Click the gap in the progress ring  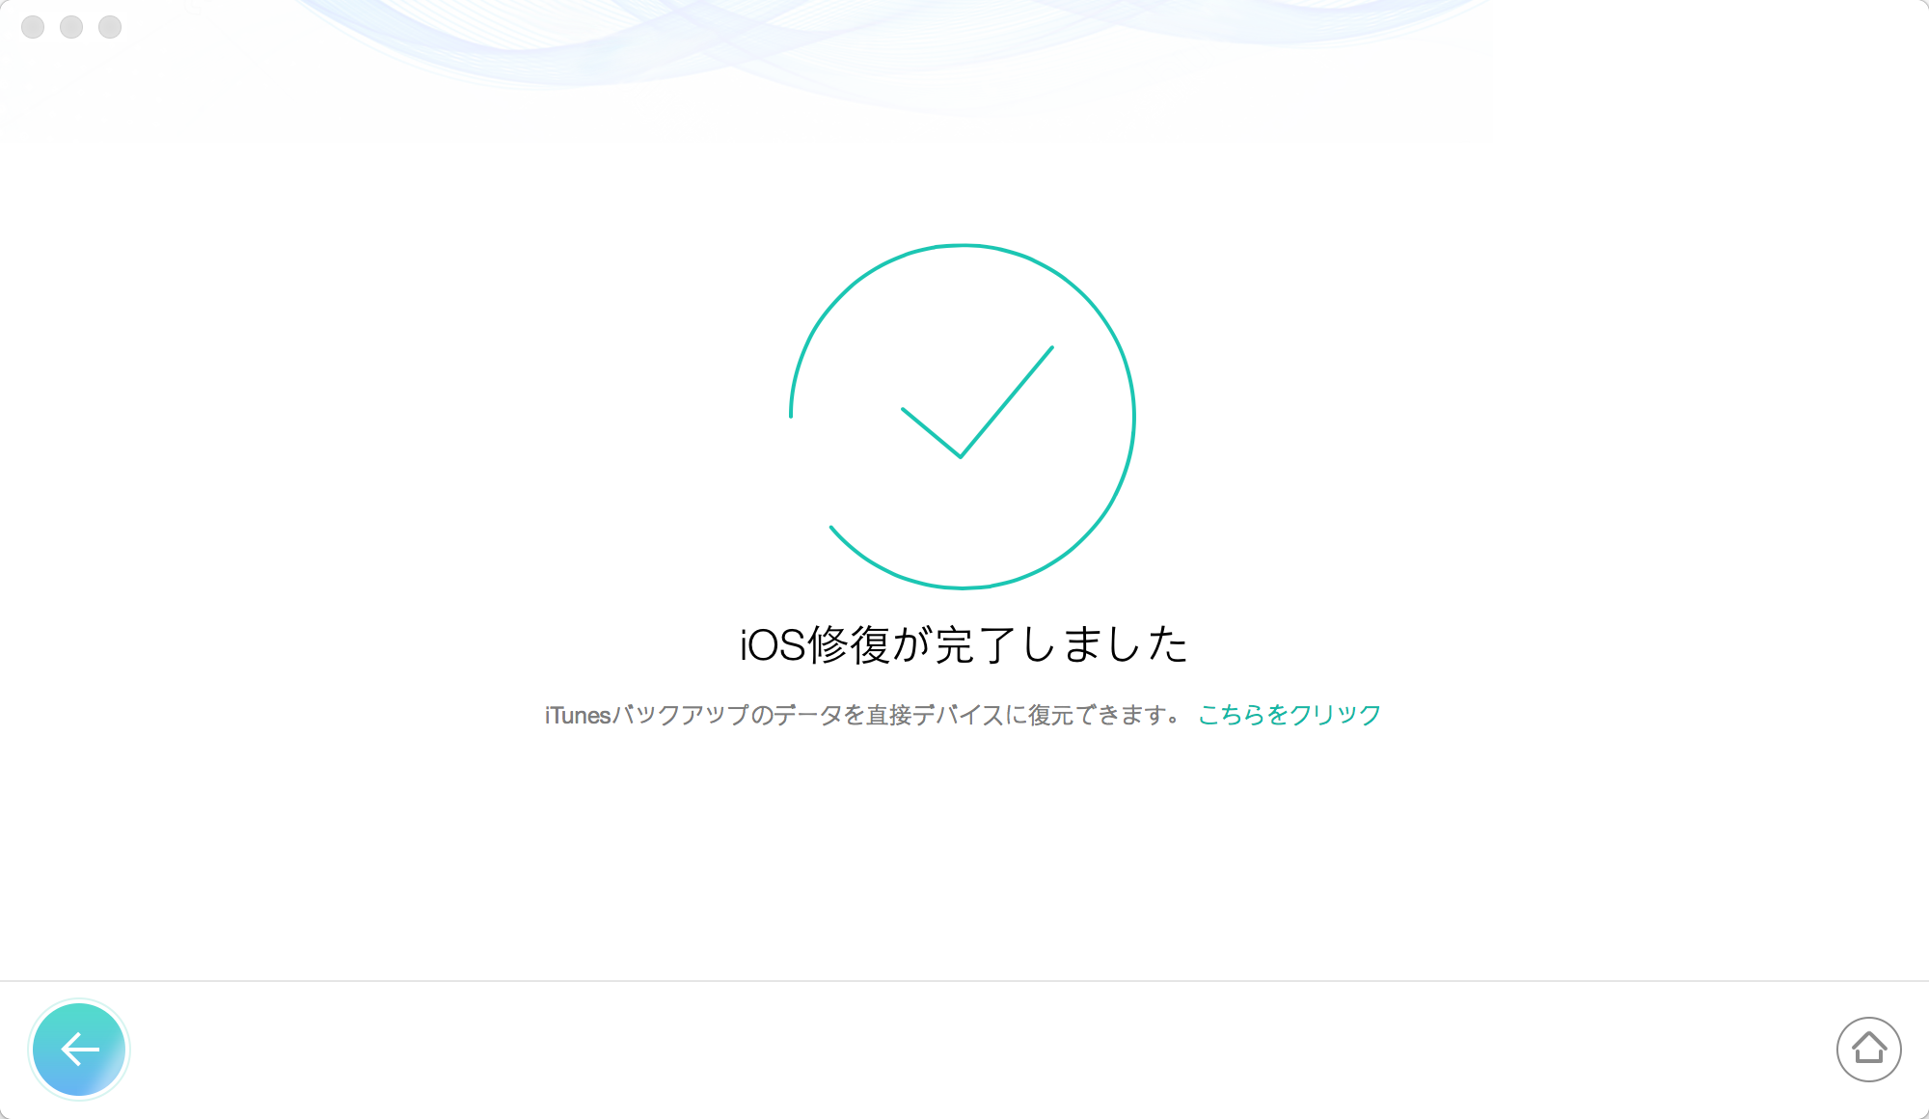(802, 475)
